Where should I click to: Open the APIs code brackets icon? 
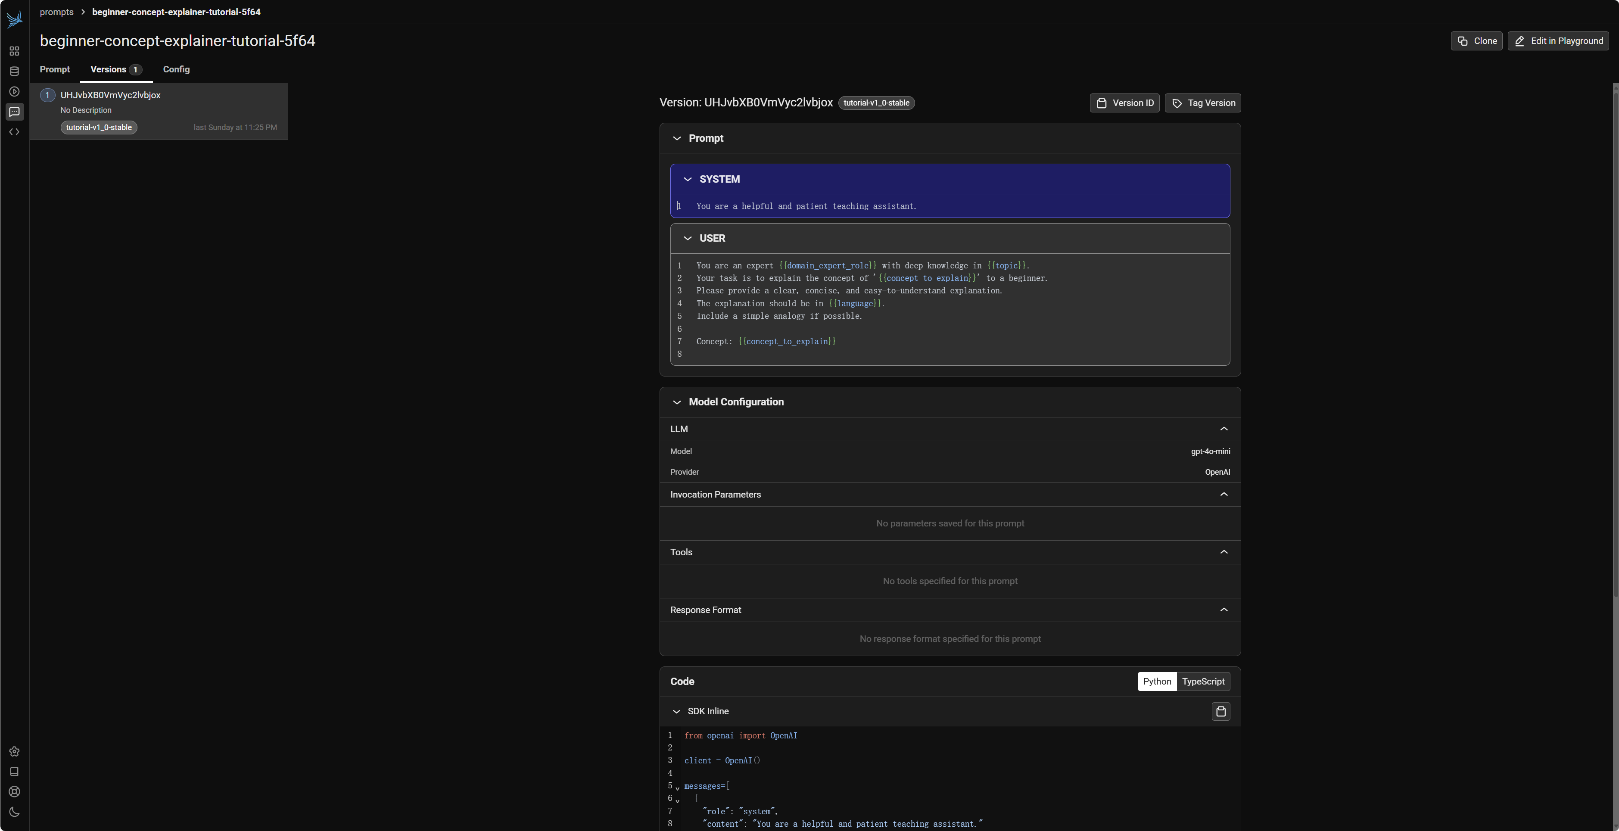[15, 132]
